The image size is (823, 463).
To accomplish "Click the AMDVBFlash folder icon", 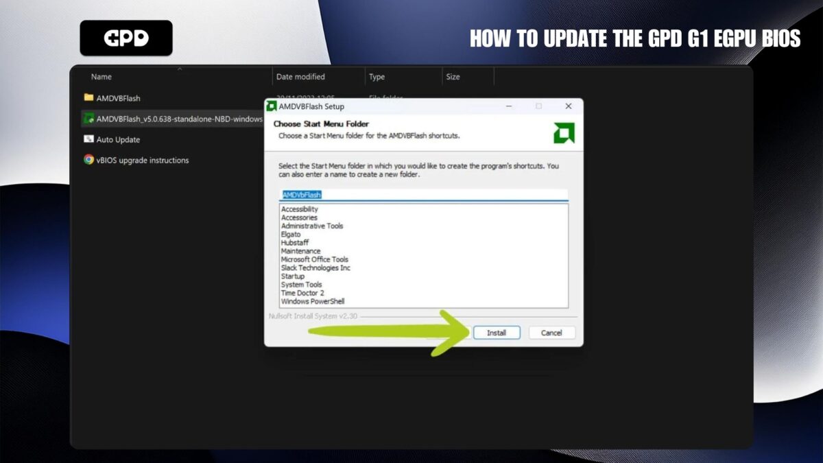I will point(88,98).
